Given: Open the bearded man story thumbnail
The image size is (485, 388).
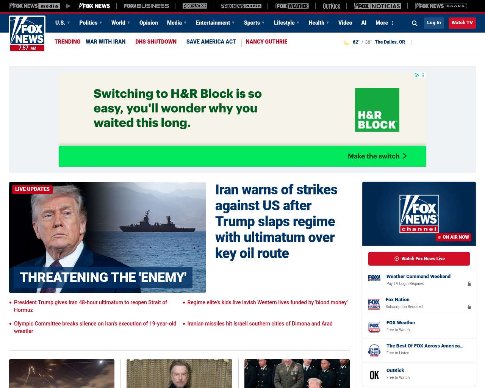Looking at the screenshot, I should pyautogui.click(x=179, y=374).
